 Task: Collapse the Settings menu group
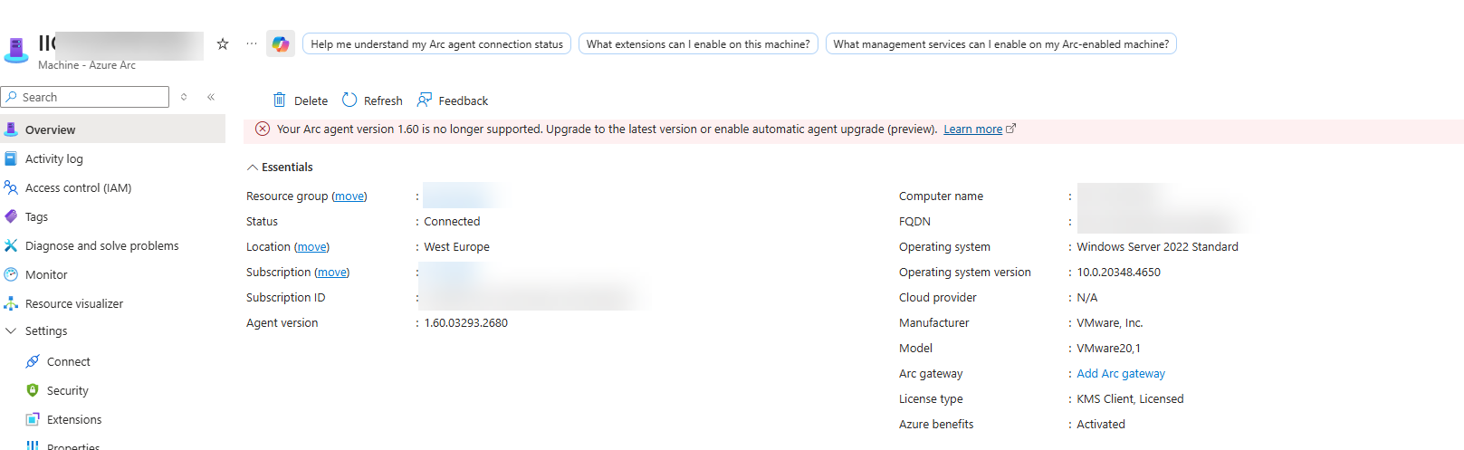tap(11, 331)
